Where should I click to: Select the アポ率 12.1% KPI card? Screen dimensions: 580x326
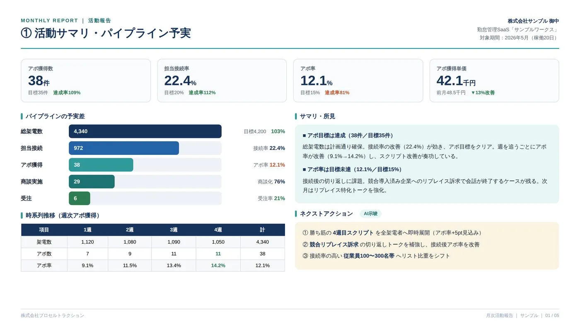[x=358, y=80]
